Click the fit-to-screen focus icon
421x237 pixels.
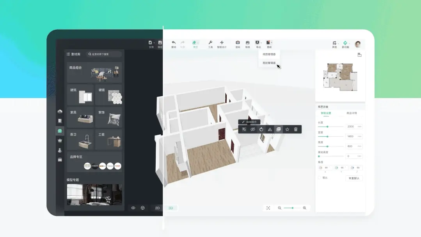pyautogui.click(x=268, y=208)
